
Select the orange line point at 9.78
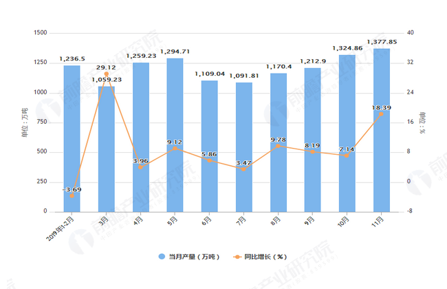(278, 146)
